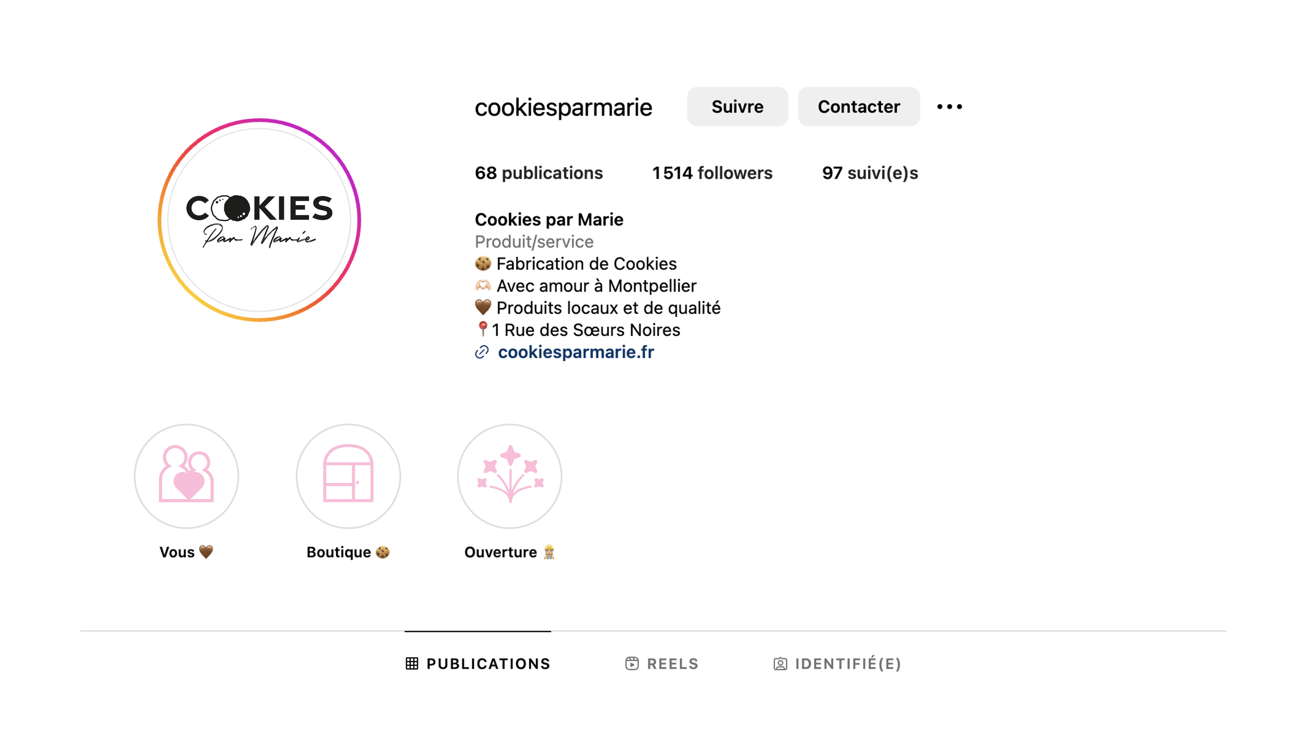Screen dimensions: 1301x732
Task: Open the Ouverture highlight with fireworks icon
Action: 510,476
